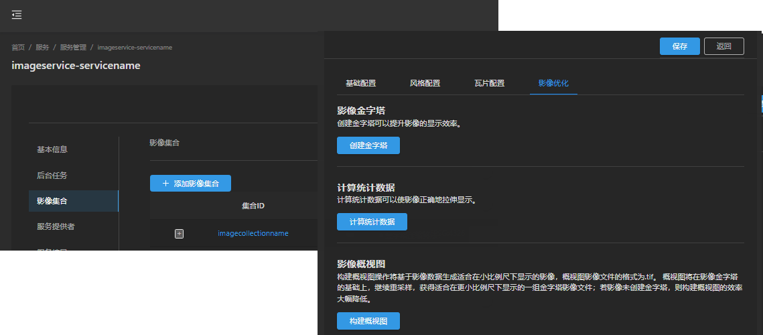Click 创建金字塔 button
Image resolution: width=763 pixels, height=335 pixels.
368,145
